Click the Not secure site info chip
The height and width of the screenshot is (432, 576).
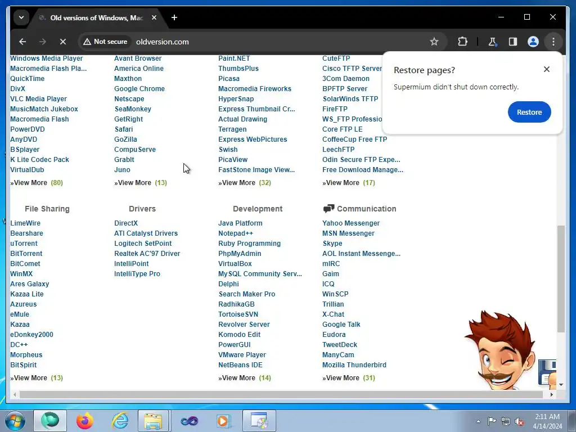105,42
